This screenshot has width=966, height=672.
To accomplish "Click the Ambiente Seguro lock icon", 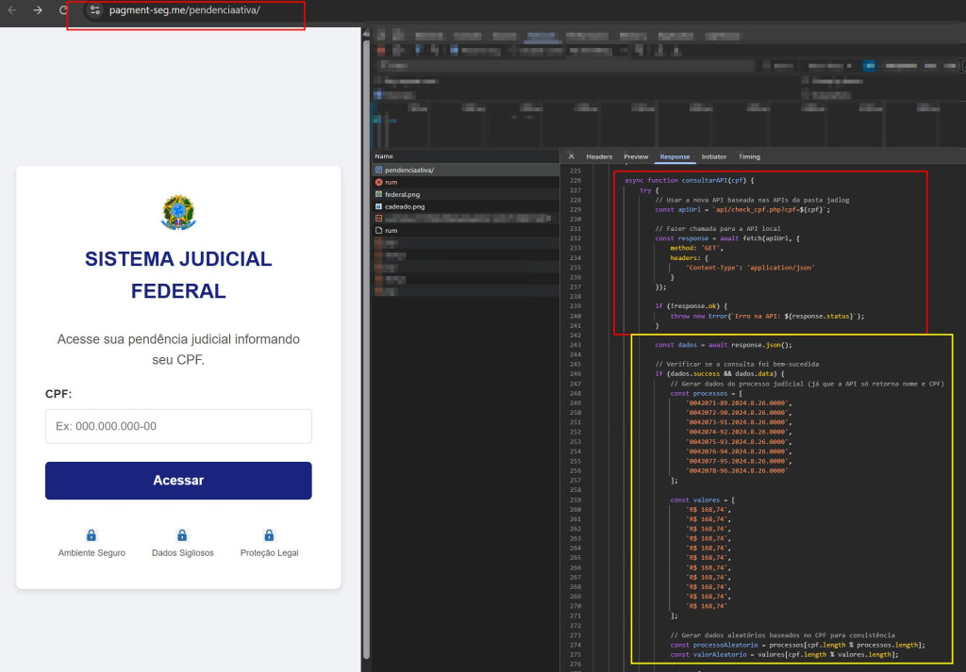I will pyautogui.click(x=92, y=535).
